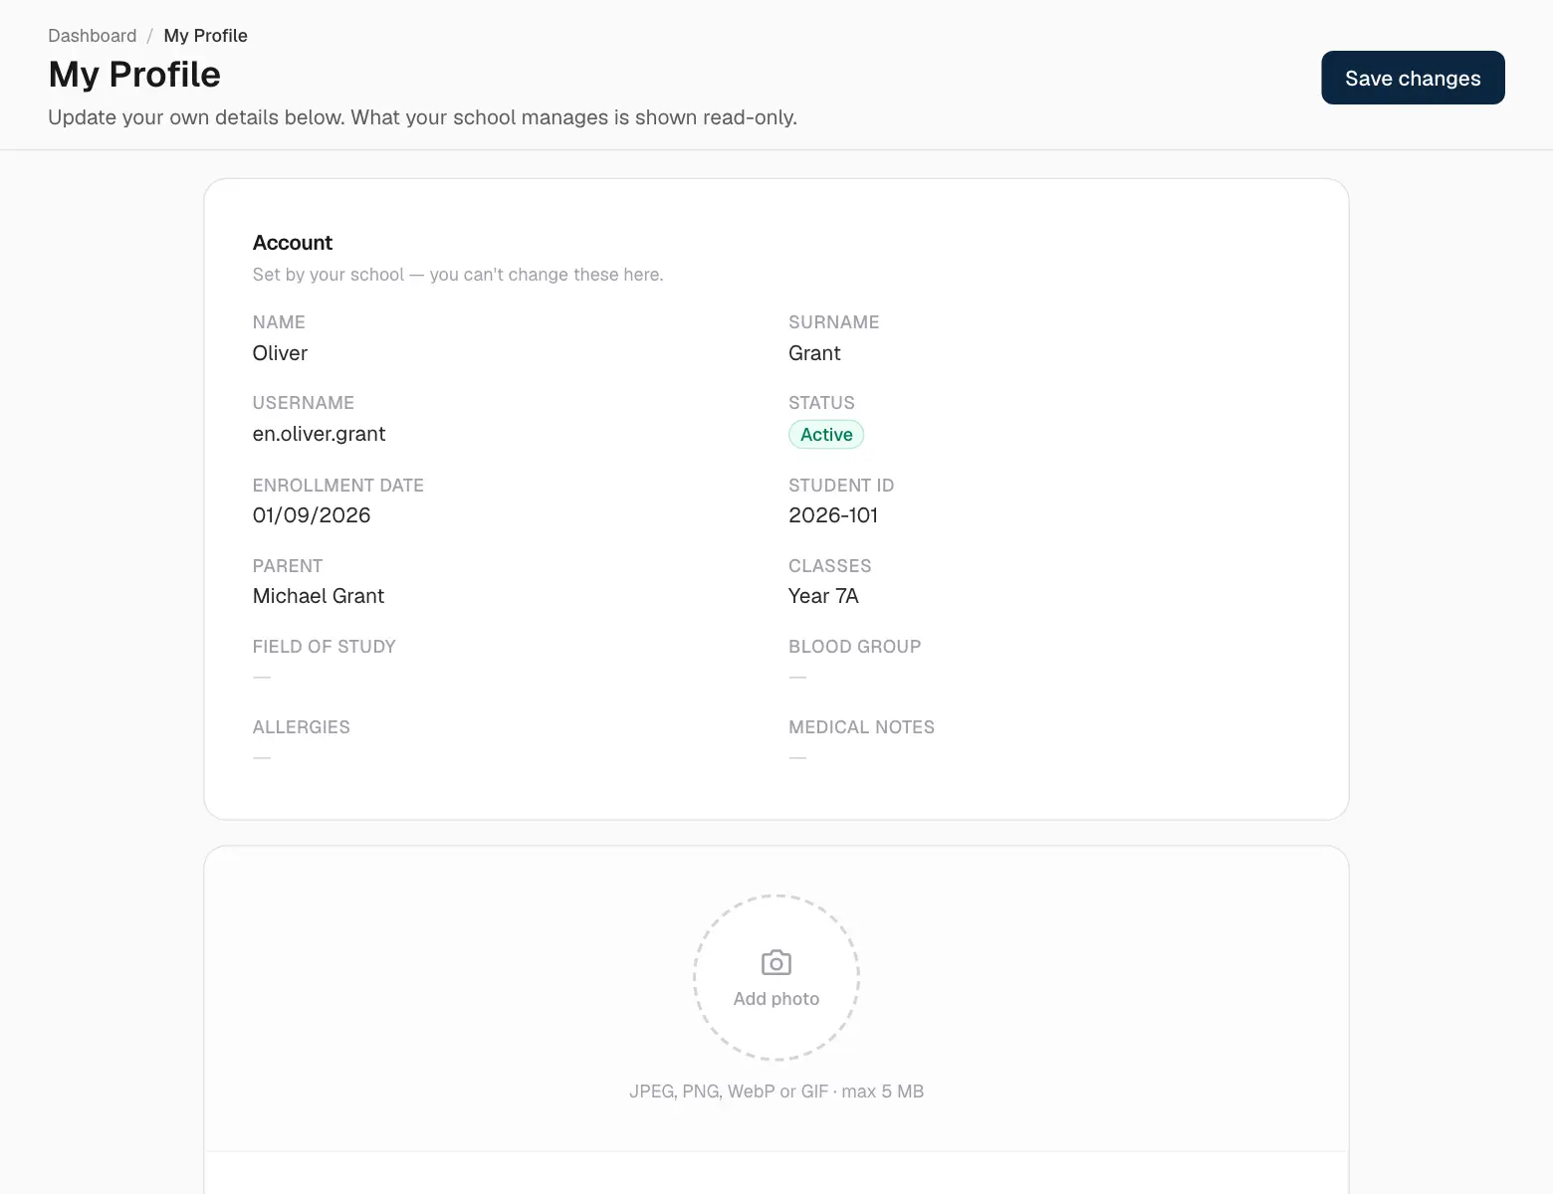Select the username en.oliver.grant
The image size is (1553, 1194).
point(319,434)
